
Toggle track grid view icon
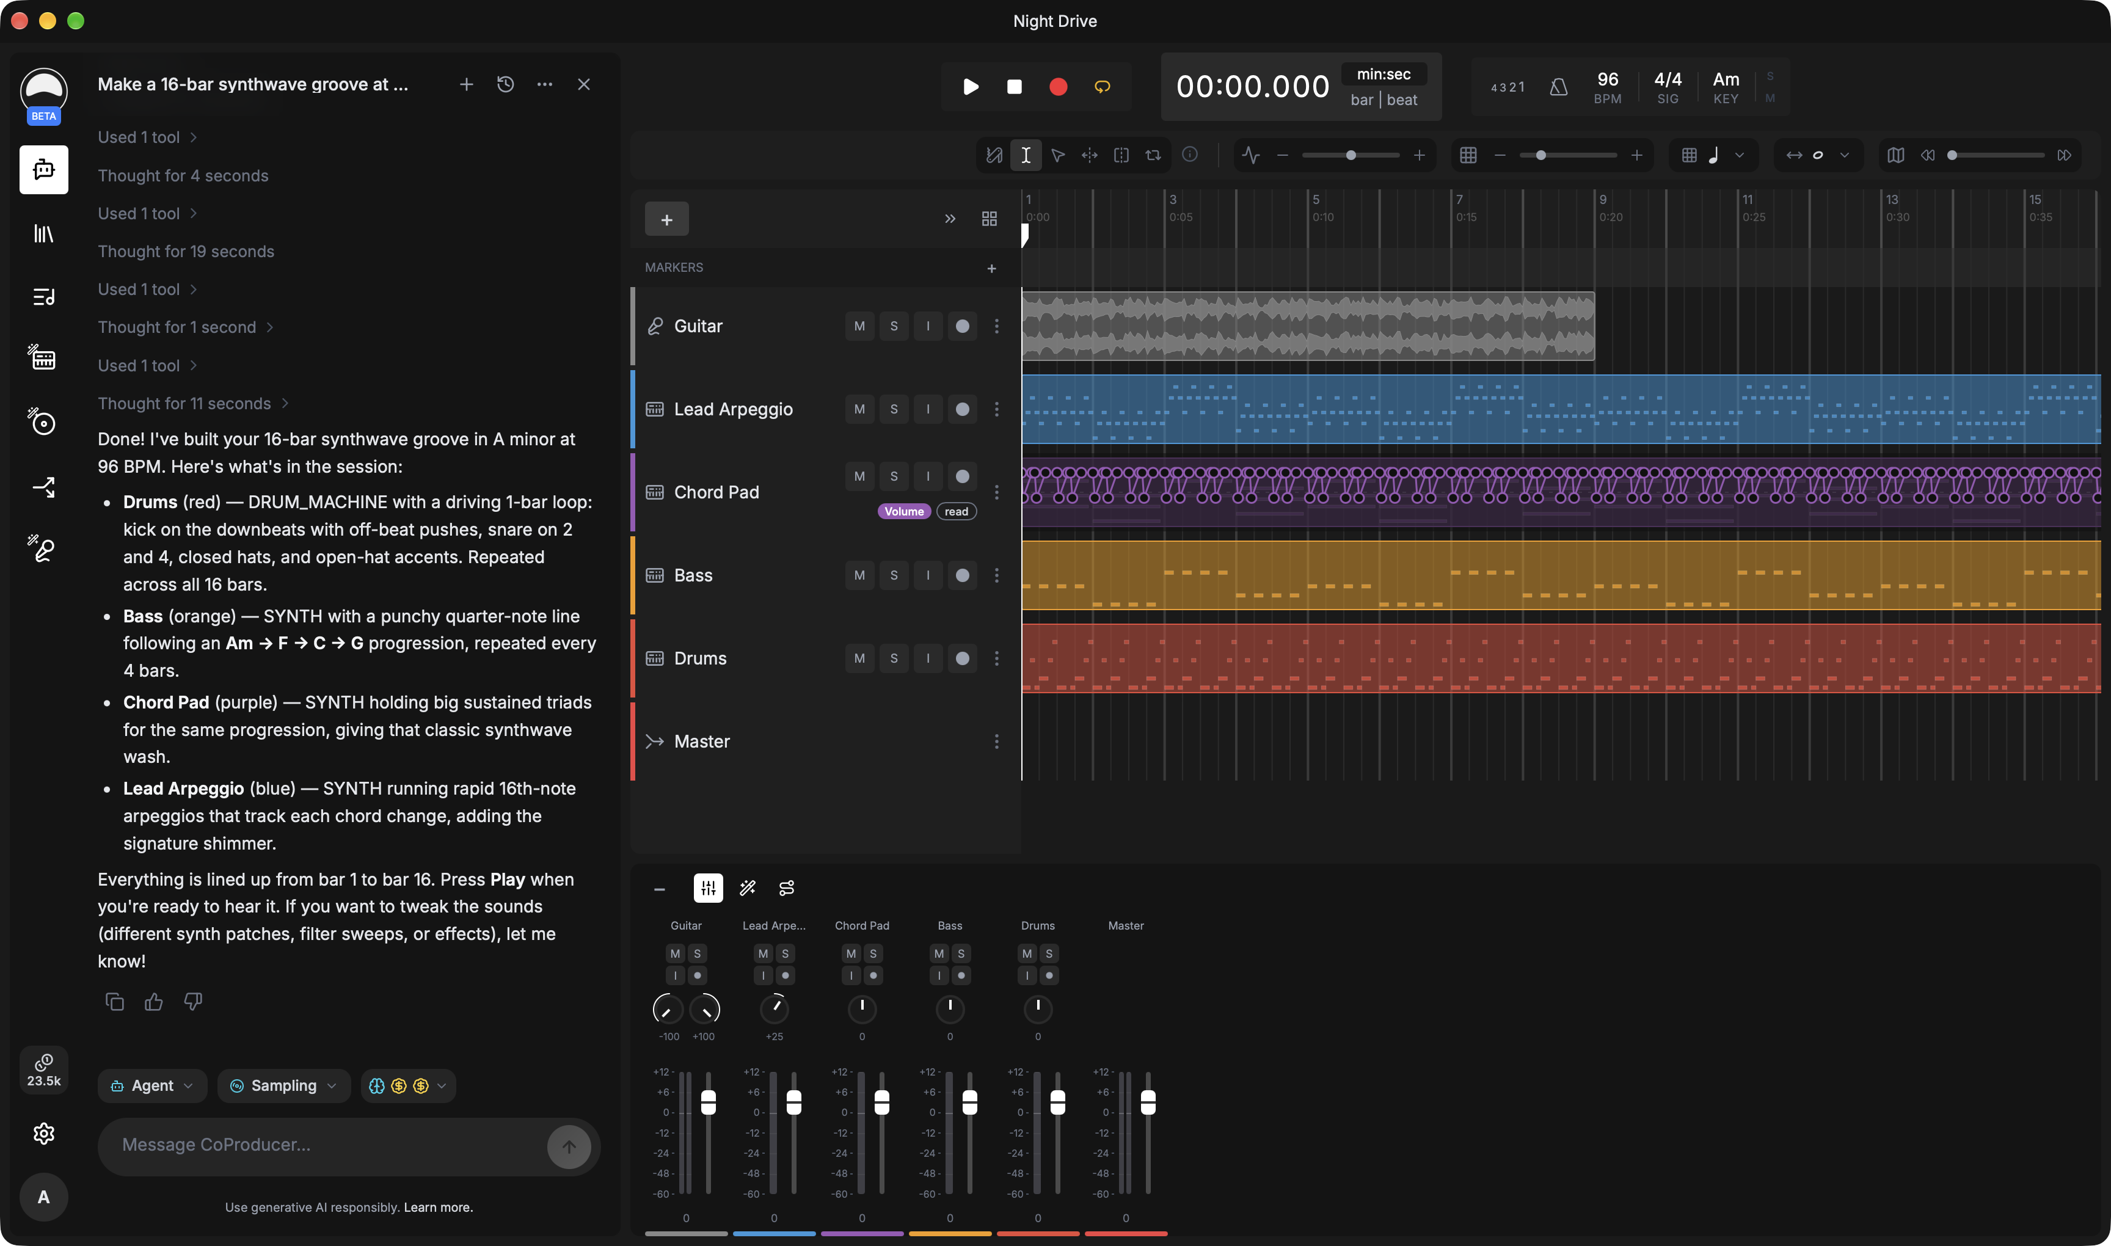[989, 219]
